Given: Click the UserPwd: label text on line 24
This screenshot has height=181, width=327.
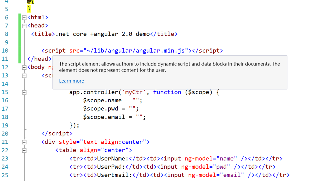Looking at the screenshot, I should (x=111, y=167).
